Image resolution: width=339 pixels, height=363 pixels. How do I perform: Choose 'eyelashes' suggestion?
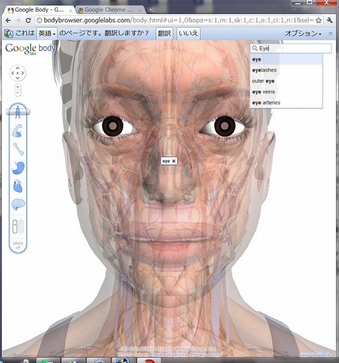click(286, 70)
